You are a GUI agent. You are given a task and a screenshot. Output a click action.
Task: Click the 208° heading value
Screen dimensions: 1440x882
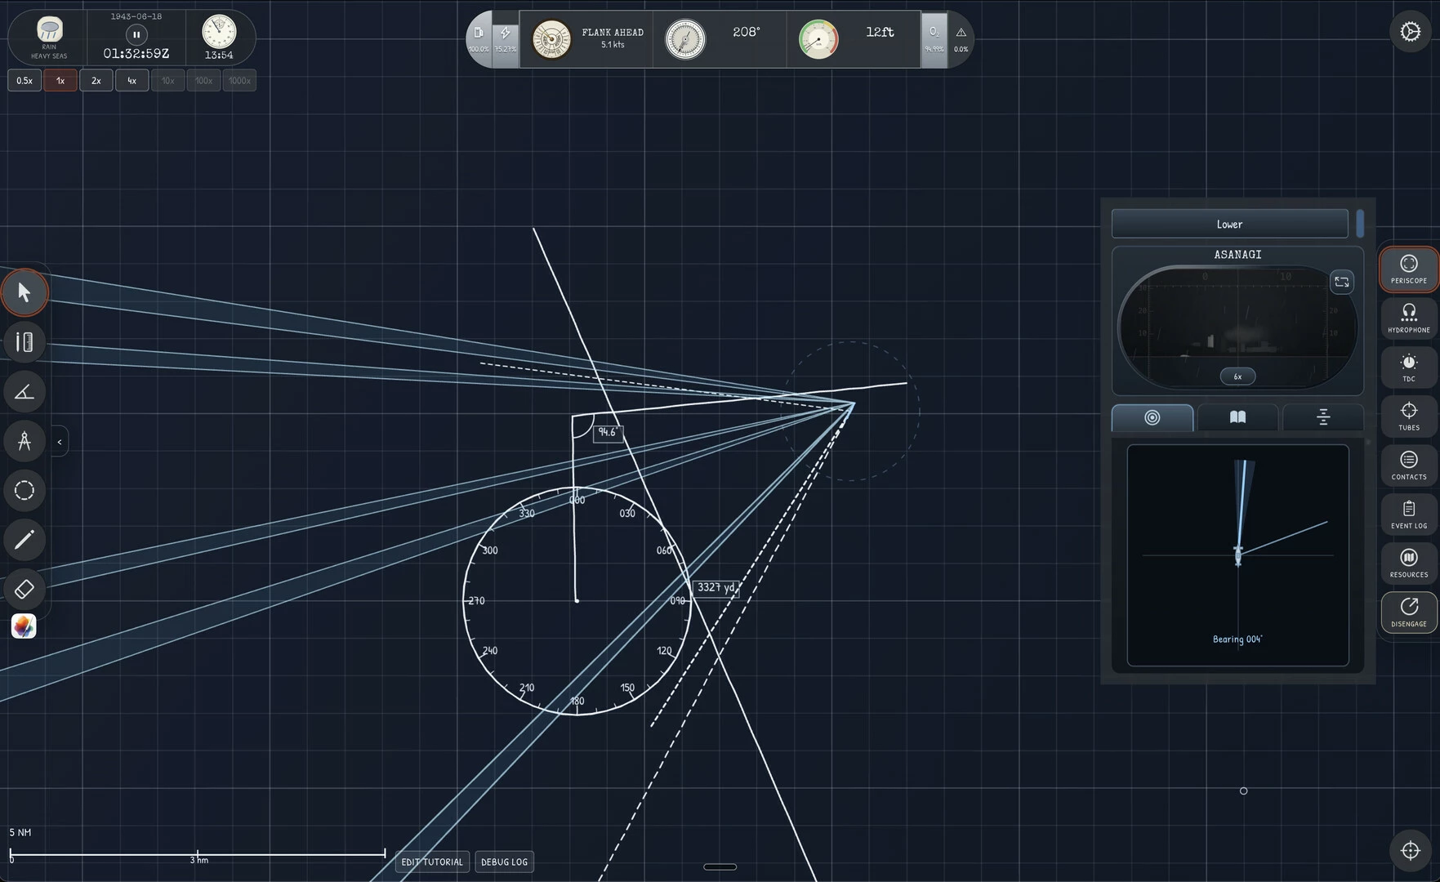pyautogui.click(x=747, y=32)
